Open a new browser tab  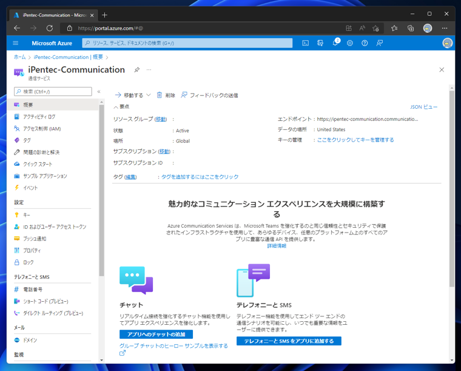(104, 15)
